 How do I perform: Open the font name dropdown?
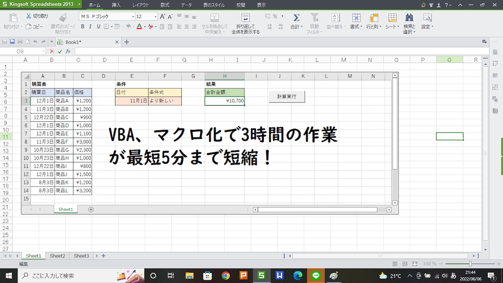[134, 16]
